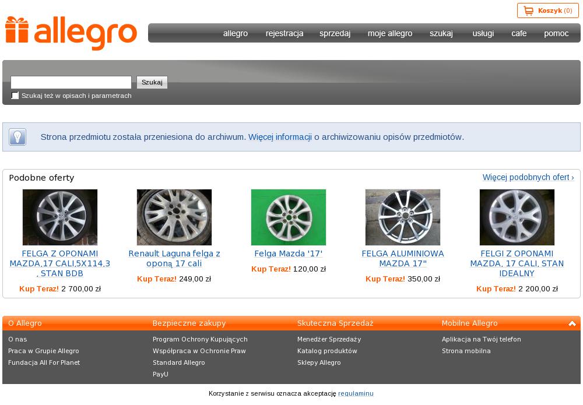Open the rejestracja menu item

point(285,33)
